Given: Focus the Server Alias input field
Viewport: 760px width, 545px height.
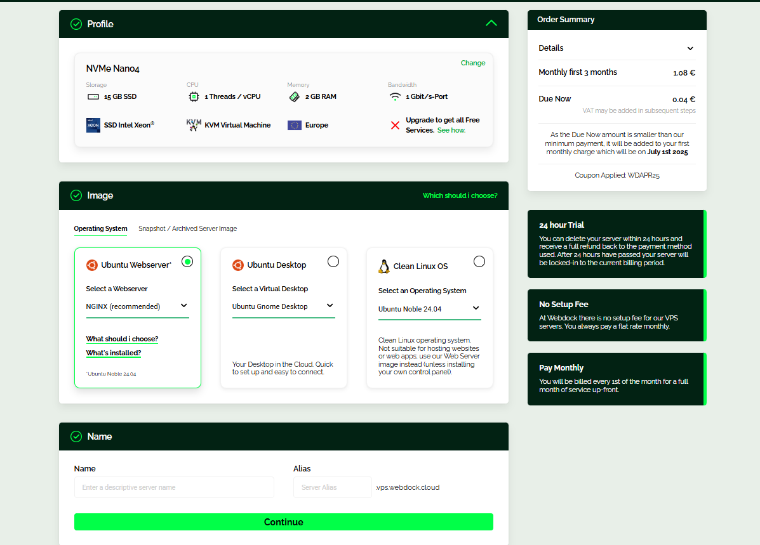Looking at the screenshot, I should coord(333,487).
